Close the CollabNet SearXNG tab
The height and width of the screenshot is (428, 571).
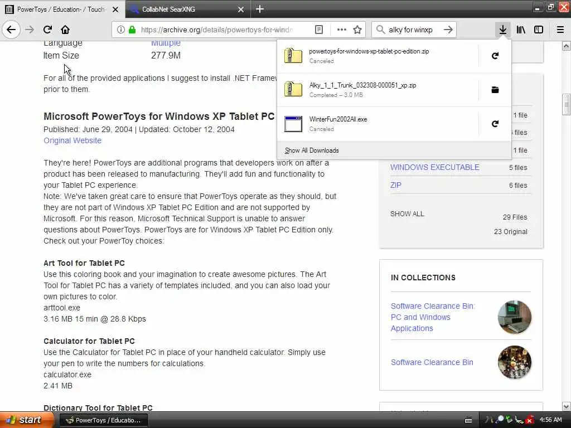[241, 9]
